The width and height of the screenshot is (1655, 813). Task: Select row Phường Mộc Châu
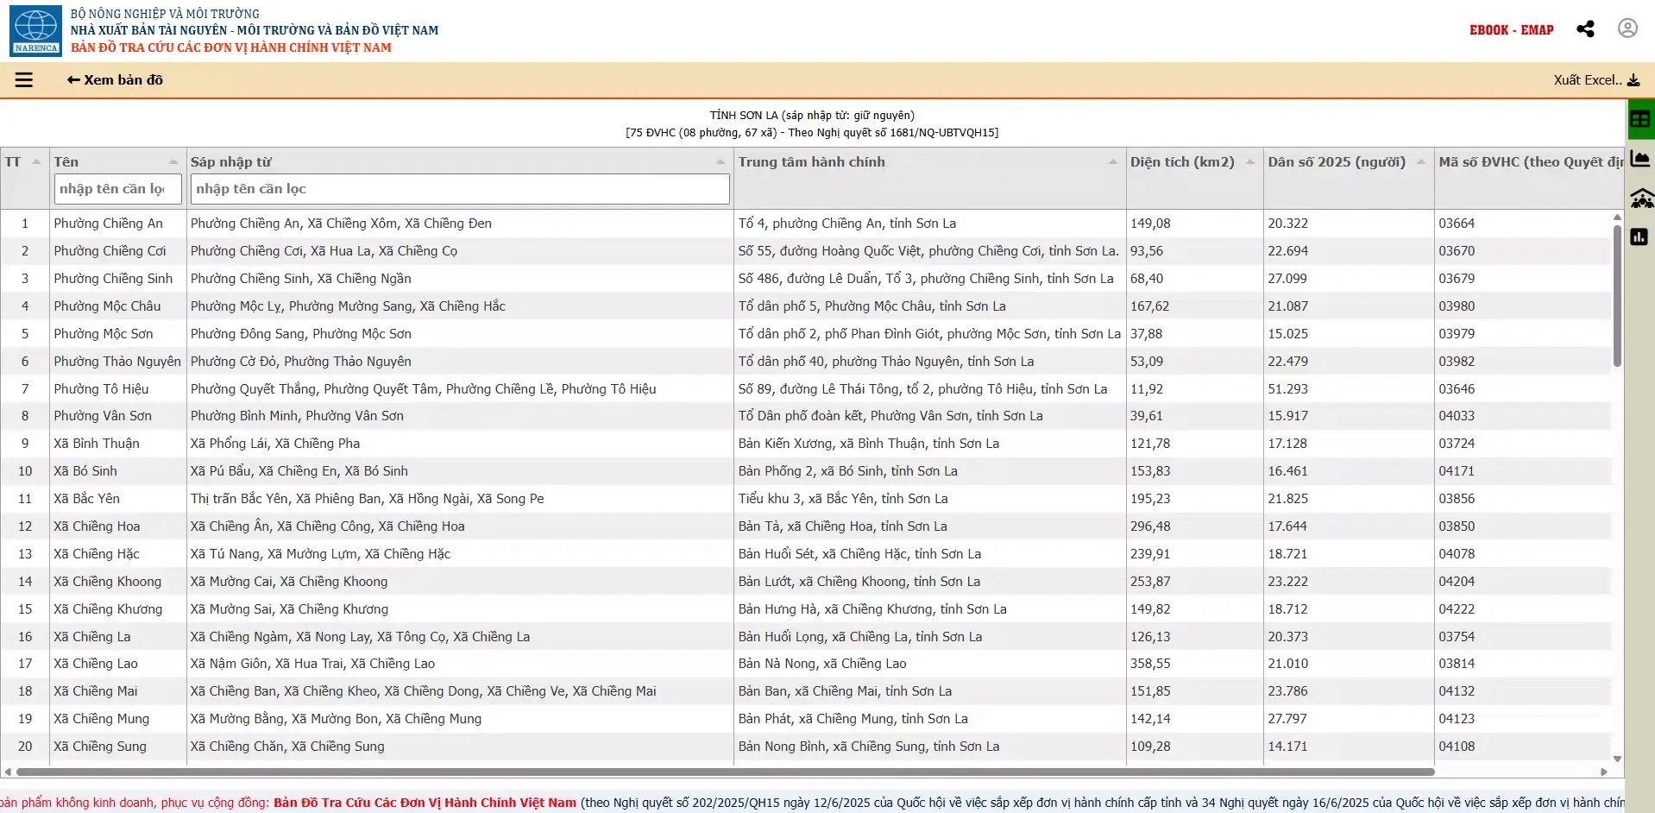pyautogui.click(x=806, y=306)
